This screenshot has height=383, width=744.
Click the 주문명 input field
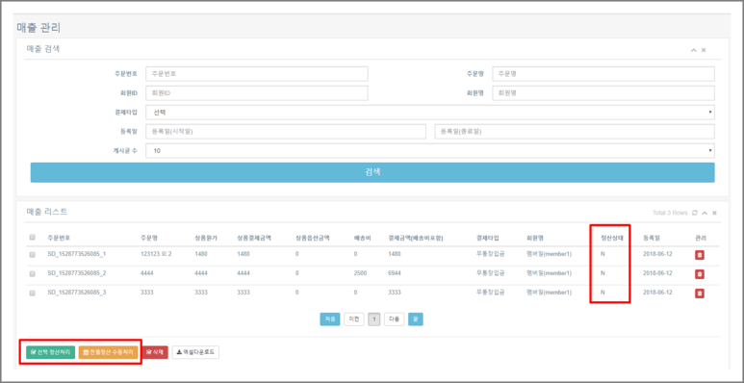point(603,74)
